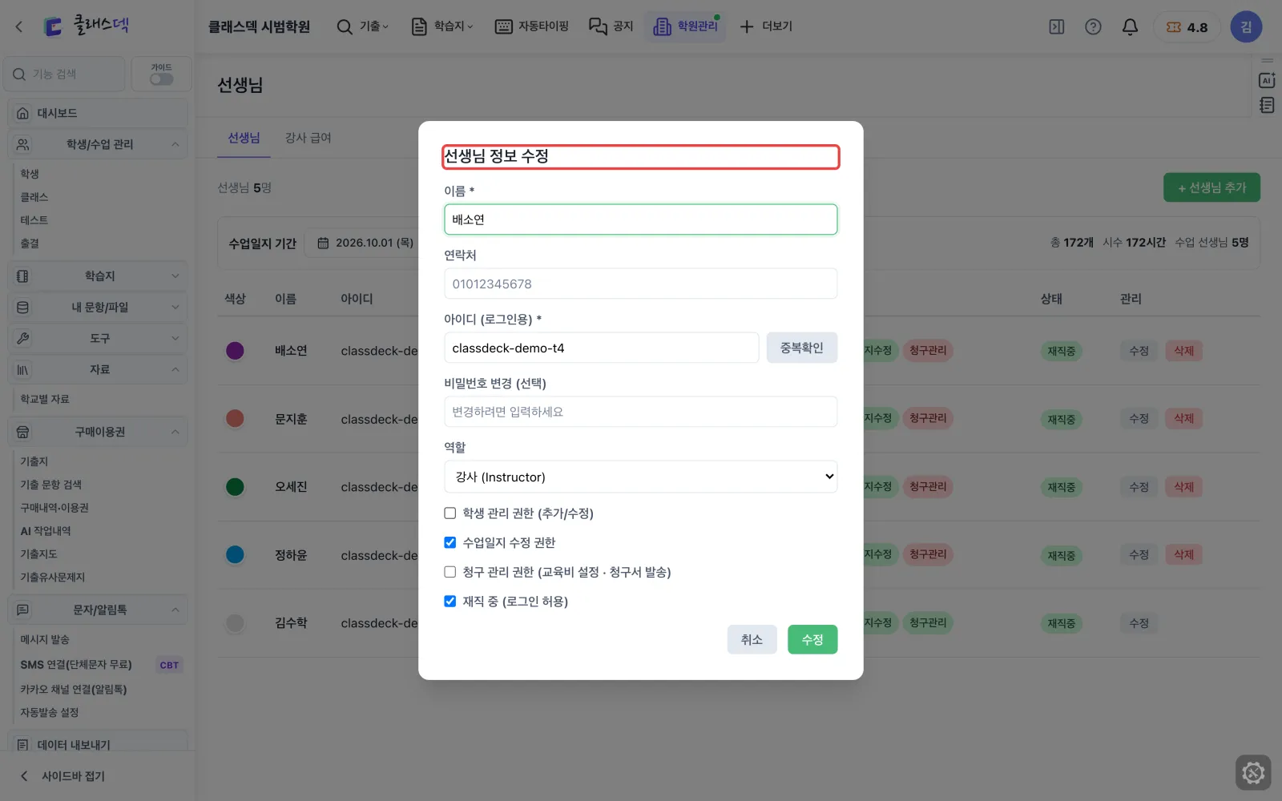Click the purple color dot for 배소연
Image resolution: width=1282 pixels, height=801 pixels.
point(235,351)
